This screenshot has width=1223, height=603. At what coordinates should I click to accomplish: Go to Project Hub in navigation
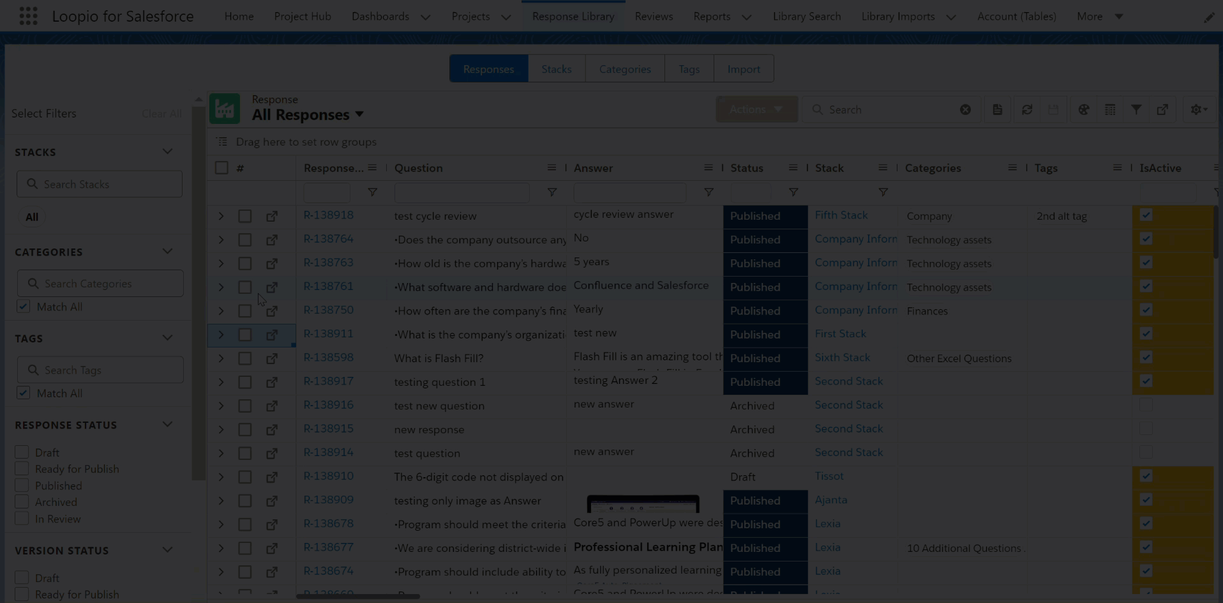point(303,17)
